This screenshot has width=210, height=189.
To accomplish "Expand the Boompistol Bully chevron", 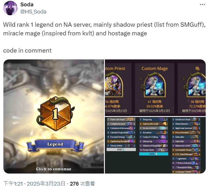I will point(176,167).
